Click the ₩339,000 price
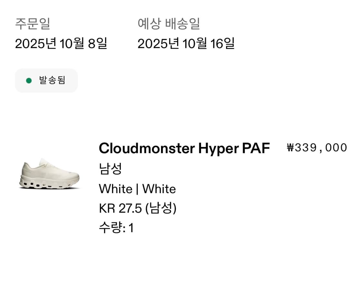Image resolution: width=363 pixels, height=284 pixels. pos(317,148)
